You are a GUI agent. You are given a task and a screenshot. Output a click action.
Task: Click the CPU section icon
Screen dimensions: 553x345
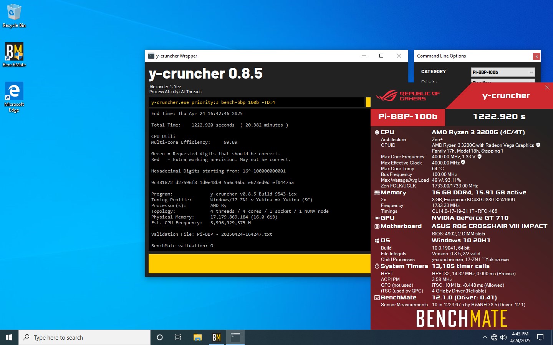tap(377, 132)
